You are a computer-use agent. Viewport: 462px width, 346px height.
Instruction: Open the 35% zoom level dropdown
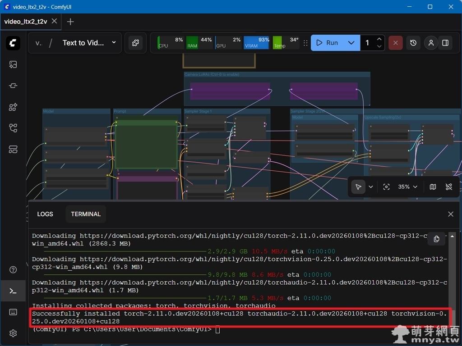(407, 187)
